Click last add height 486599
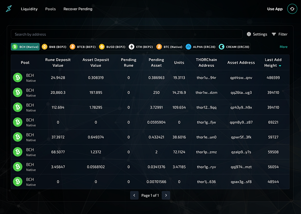This screenshot has height=214, width=301. 273,78
